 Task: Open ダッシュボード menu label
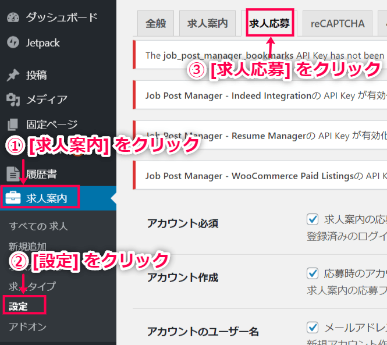(x=62, y=17)
